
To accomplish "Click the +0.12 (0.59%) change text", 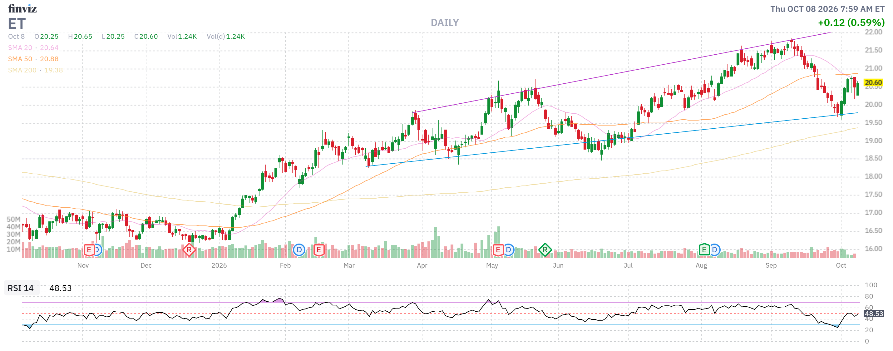I will click(x=851, y=23).
